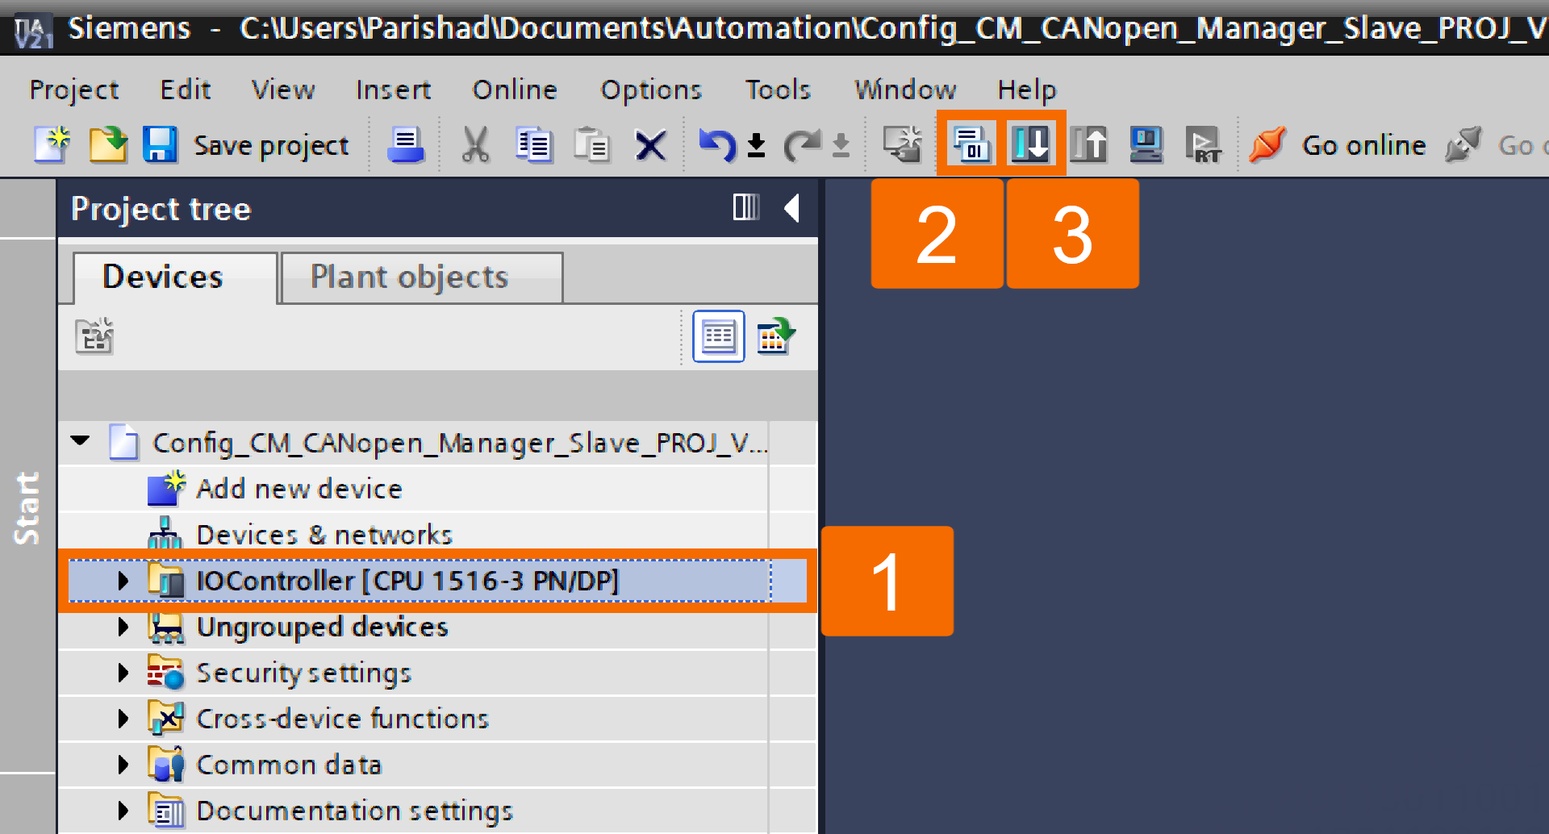1549x834 pixels.
Task: Click the Delete X icon
Action: pyautogui.click(x=650, y=146)
